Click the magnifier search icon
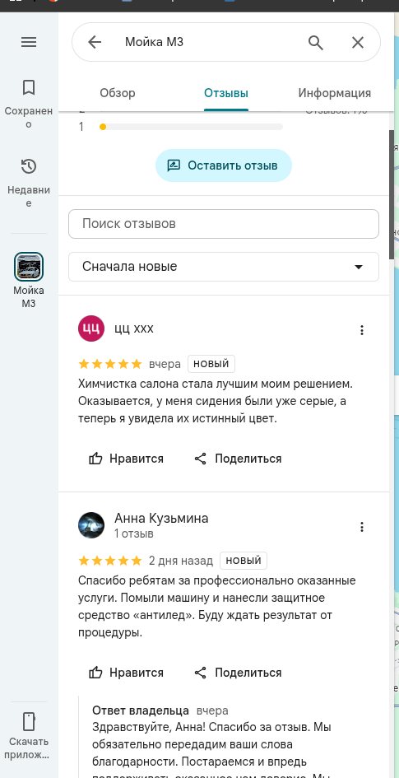Viewport: 399px width, 778px height. click(316, 42)
